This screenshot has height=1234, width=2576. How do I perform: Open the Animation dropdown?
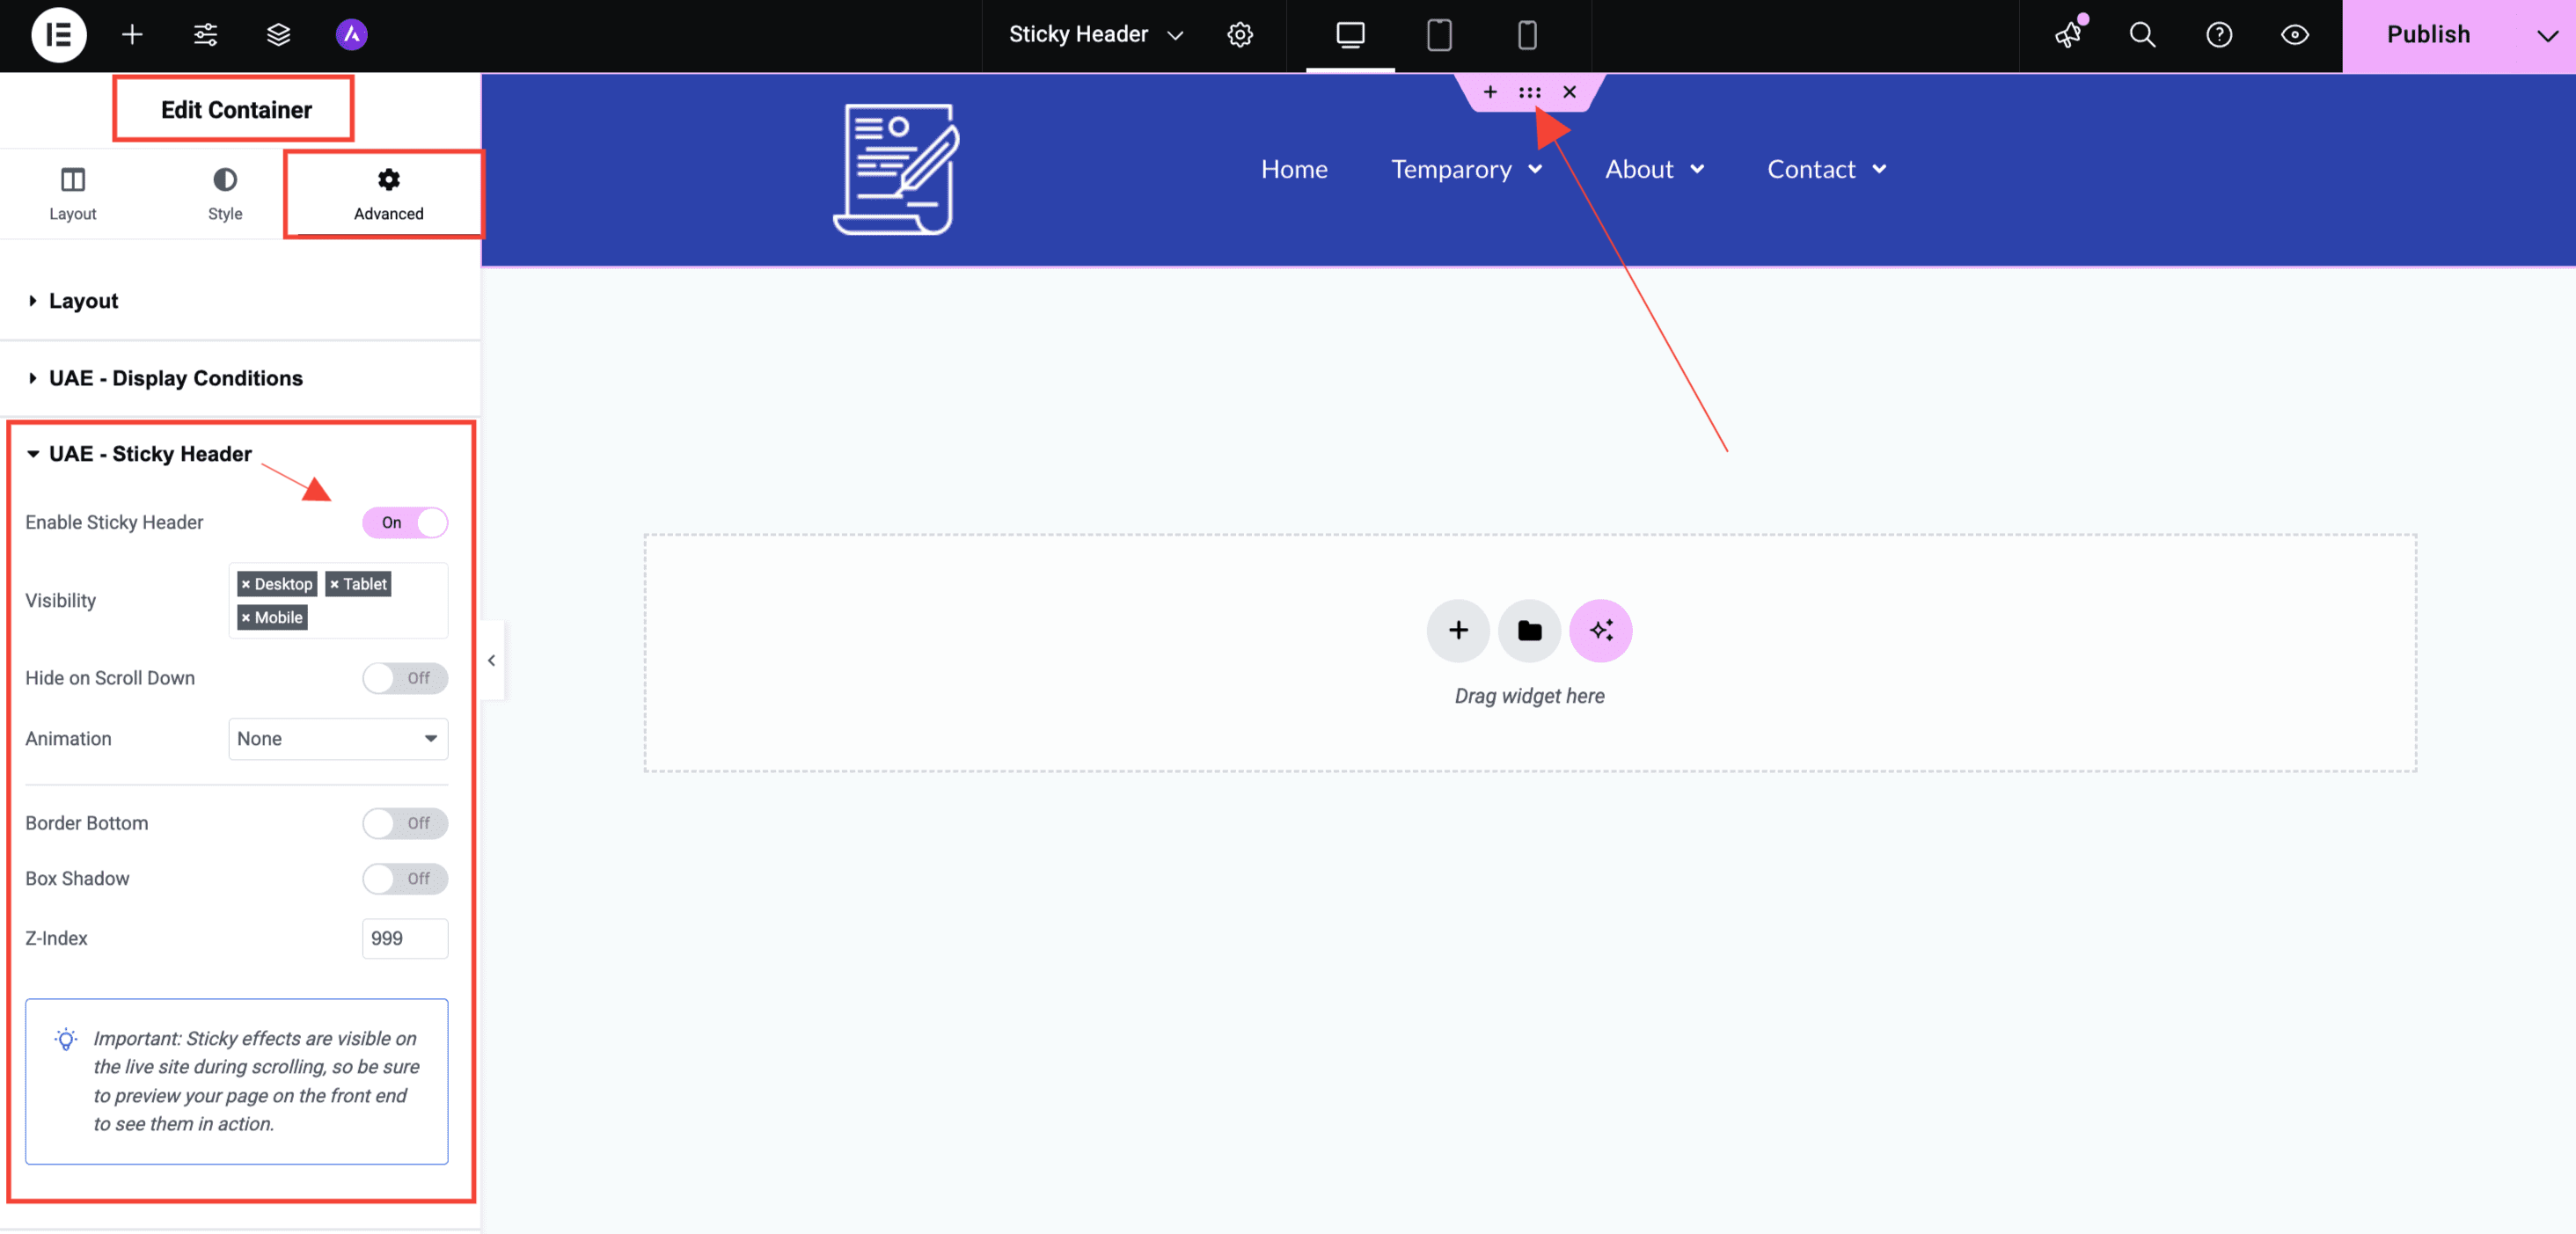(x=337, y=739)
